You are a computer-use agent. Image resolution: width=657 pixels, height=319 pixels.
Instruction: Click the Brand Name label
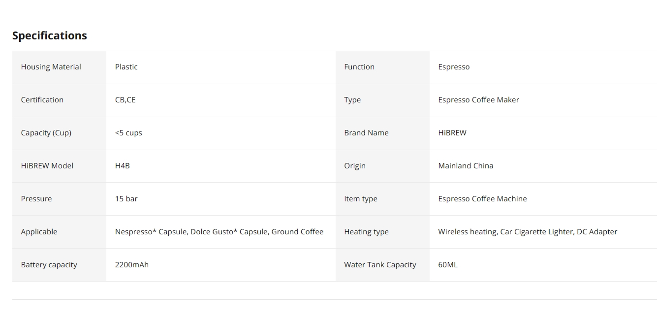366,133
